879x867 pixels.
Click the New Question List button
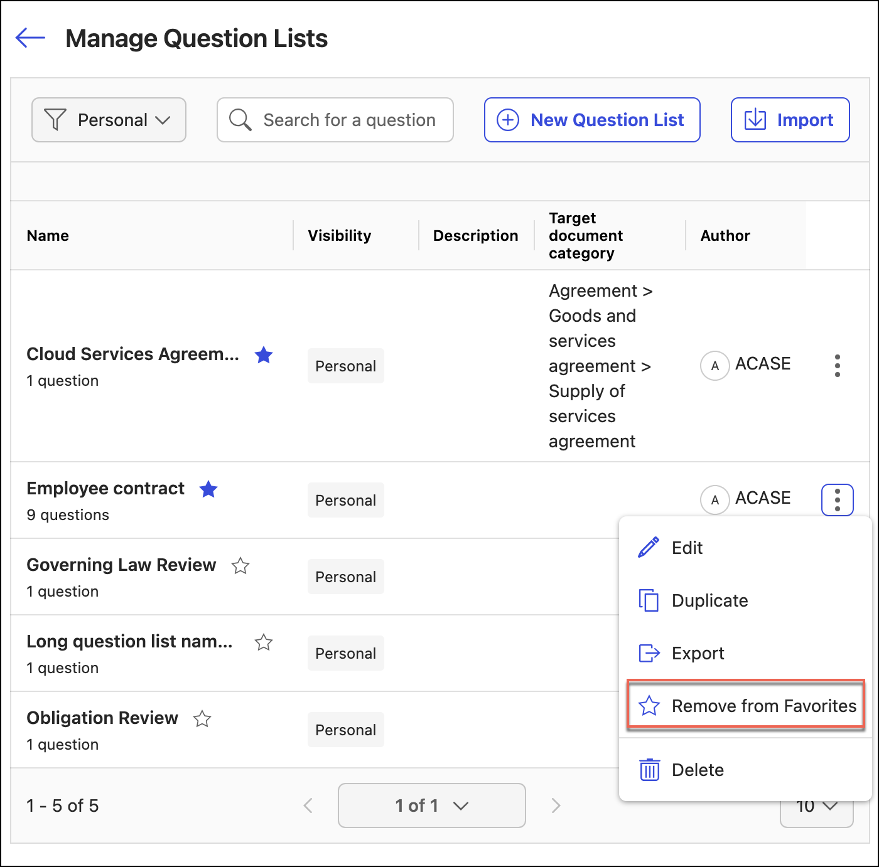(x=591, y=120)
